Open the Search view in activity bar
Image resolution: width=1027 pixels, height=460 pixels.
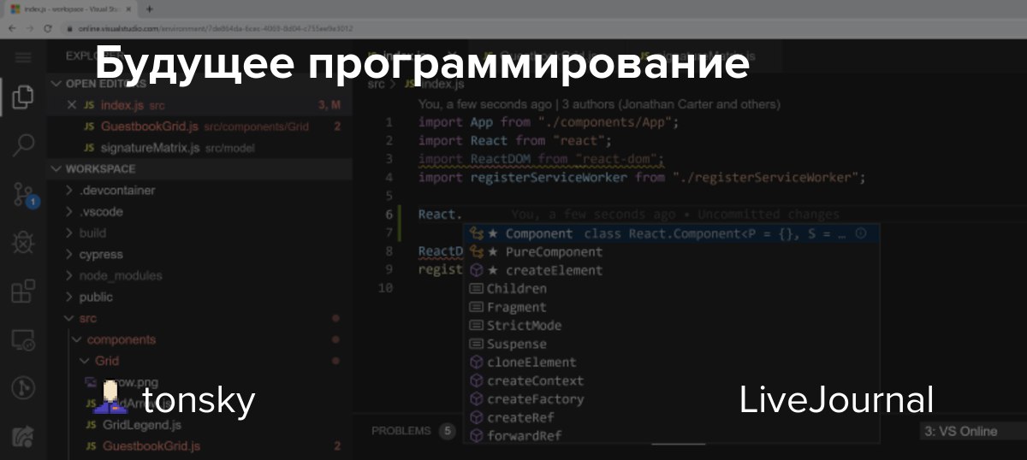[x=23, y=144]
